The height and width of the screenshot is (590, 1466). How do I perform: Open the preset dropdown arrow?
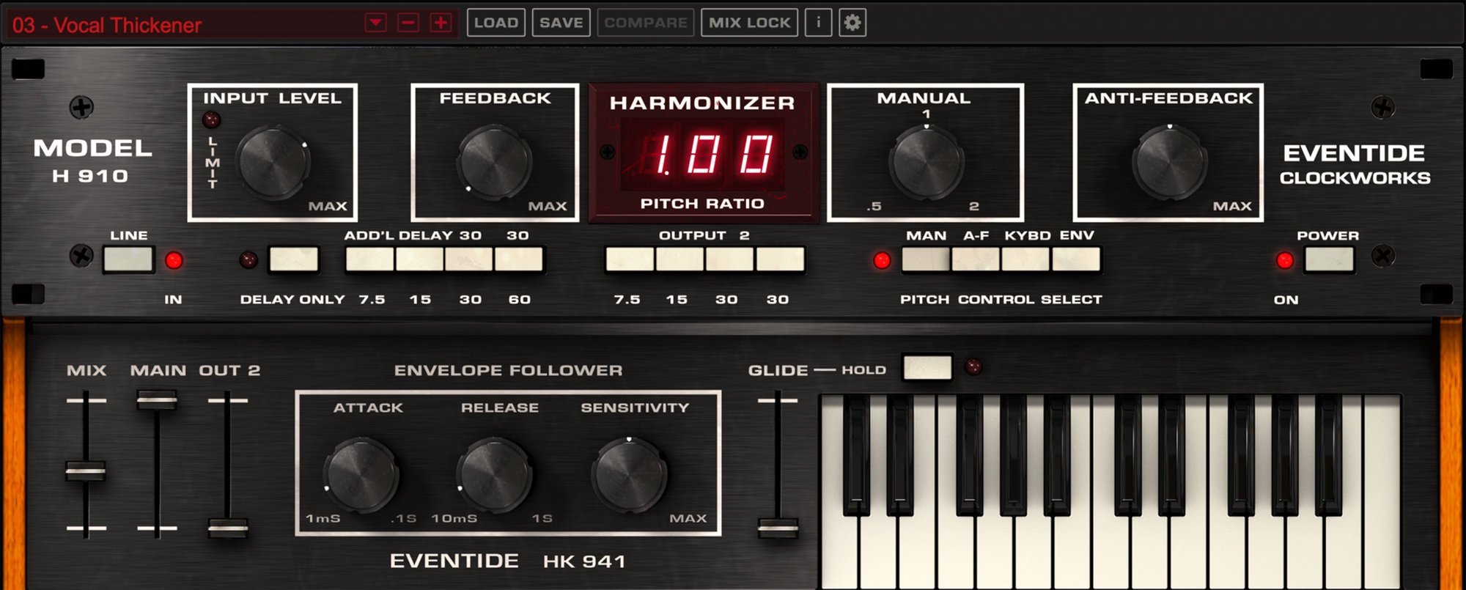(376, 23)
